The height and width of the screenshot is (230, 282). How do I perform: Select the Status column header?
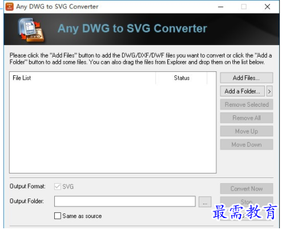(182, 78)
